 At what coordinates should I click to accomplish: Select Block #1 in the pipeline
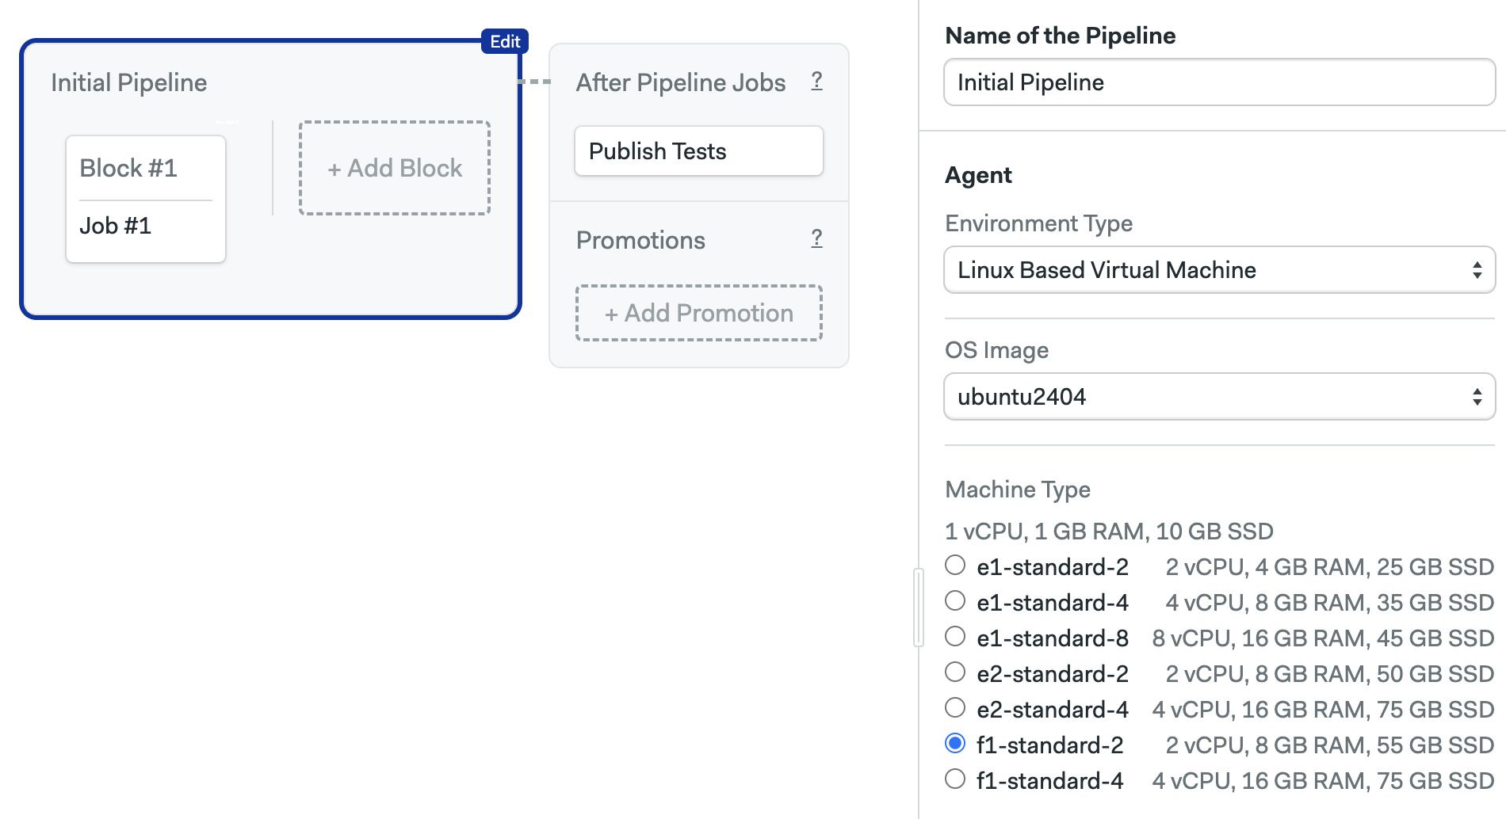[x=128, y=168]
